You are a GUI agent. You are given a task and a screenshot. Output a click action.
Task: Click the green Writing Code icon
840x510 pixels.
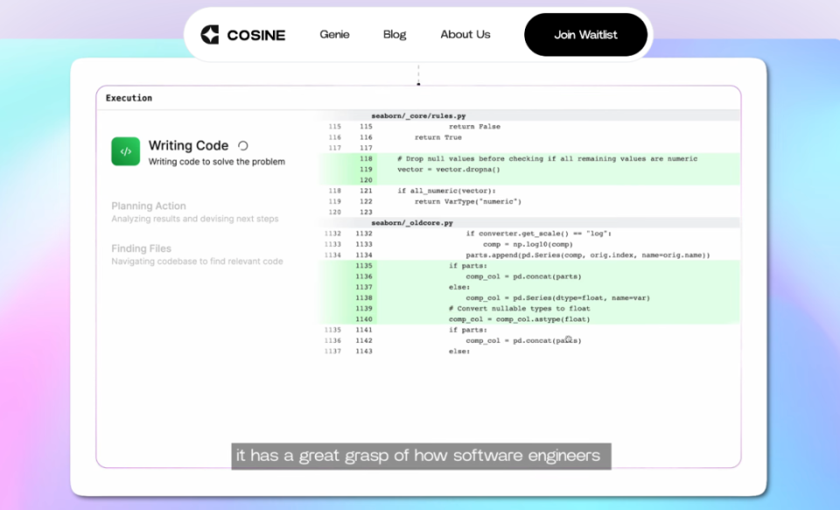(126, 151)
